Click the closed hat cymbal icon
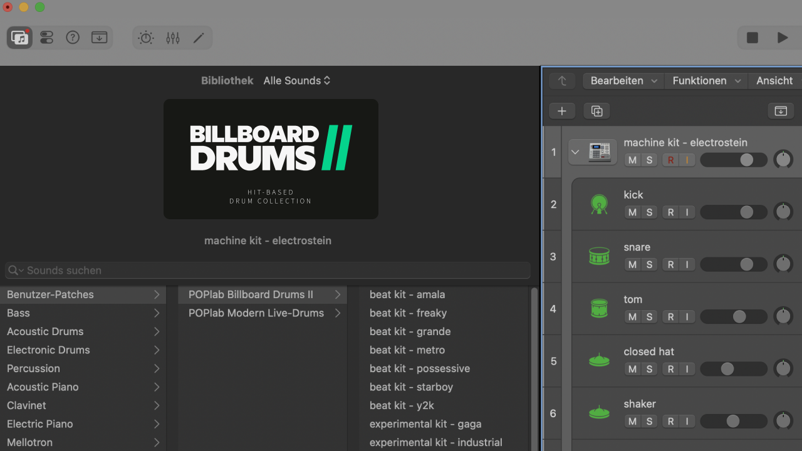The height and width of the screenshot is (451, 802). point(600,361)
